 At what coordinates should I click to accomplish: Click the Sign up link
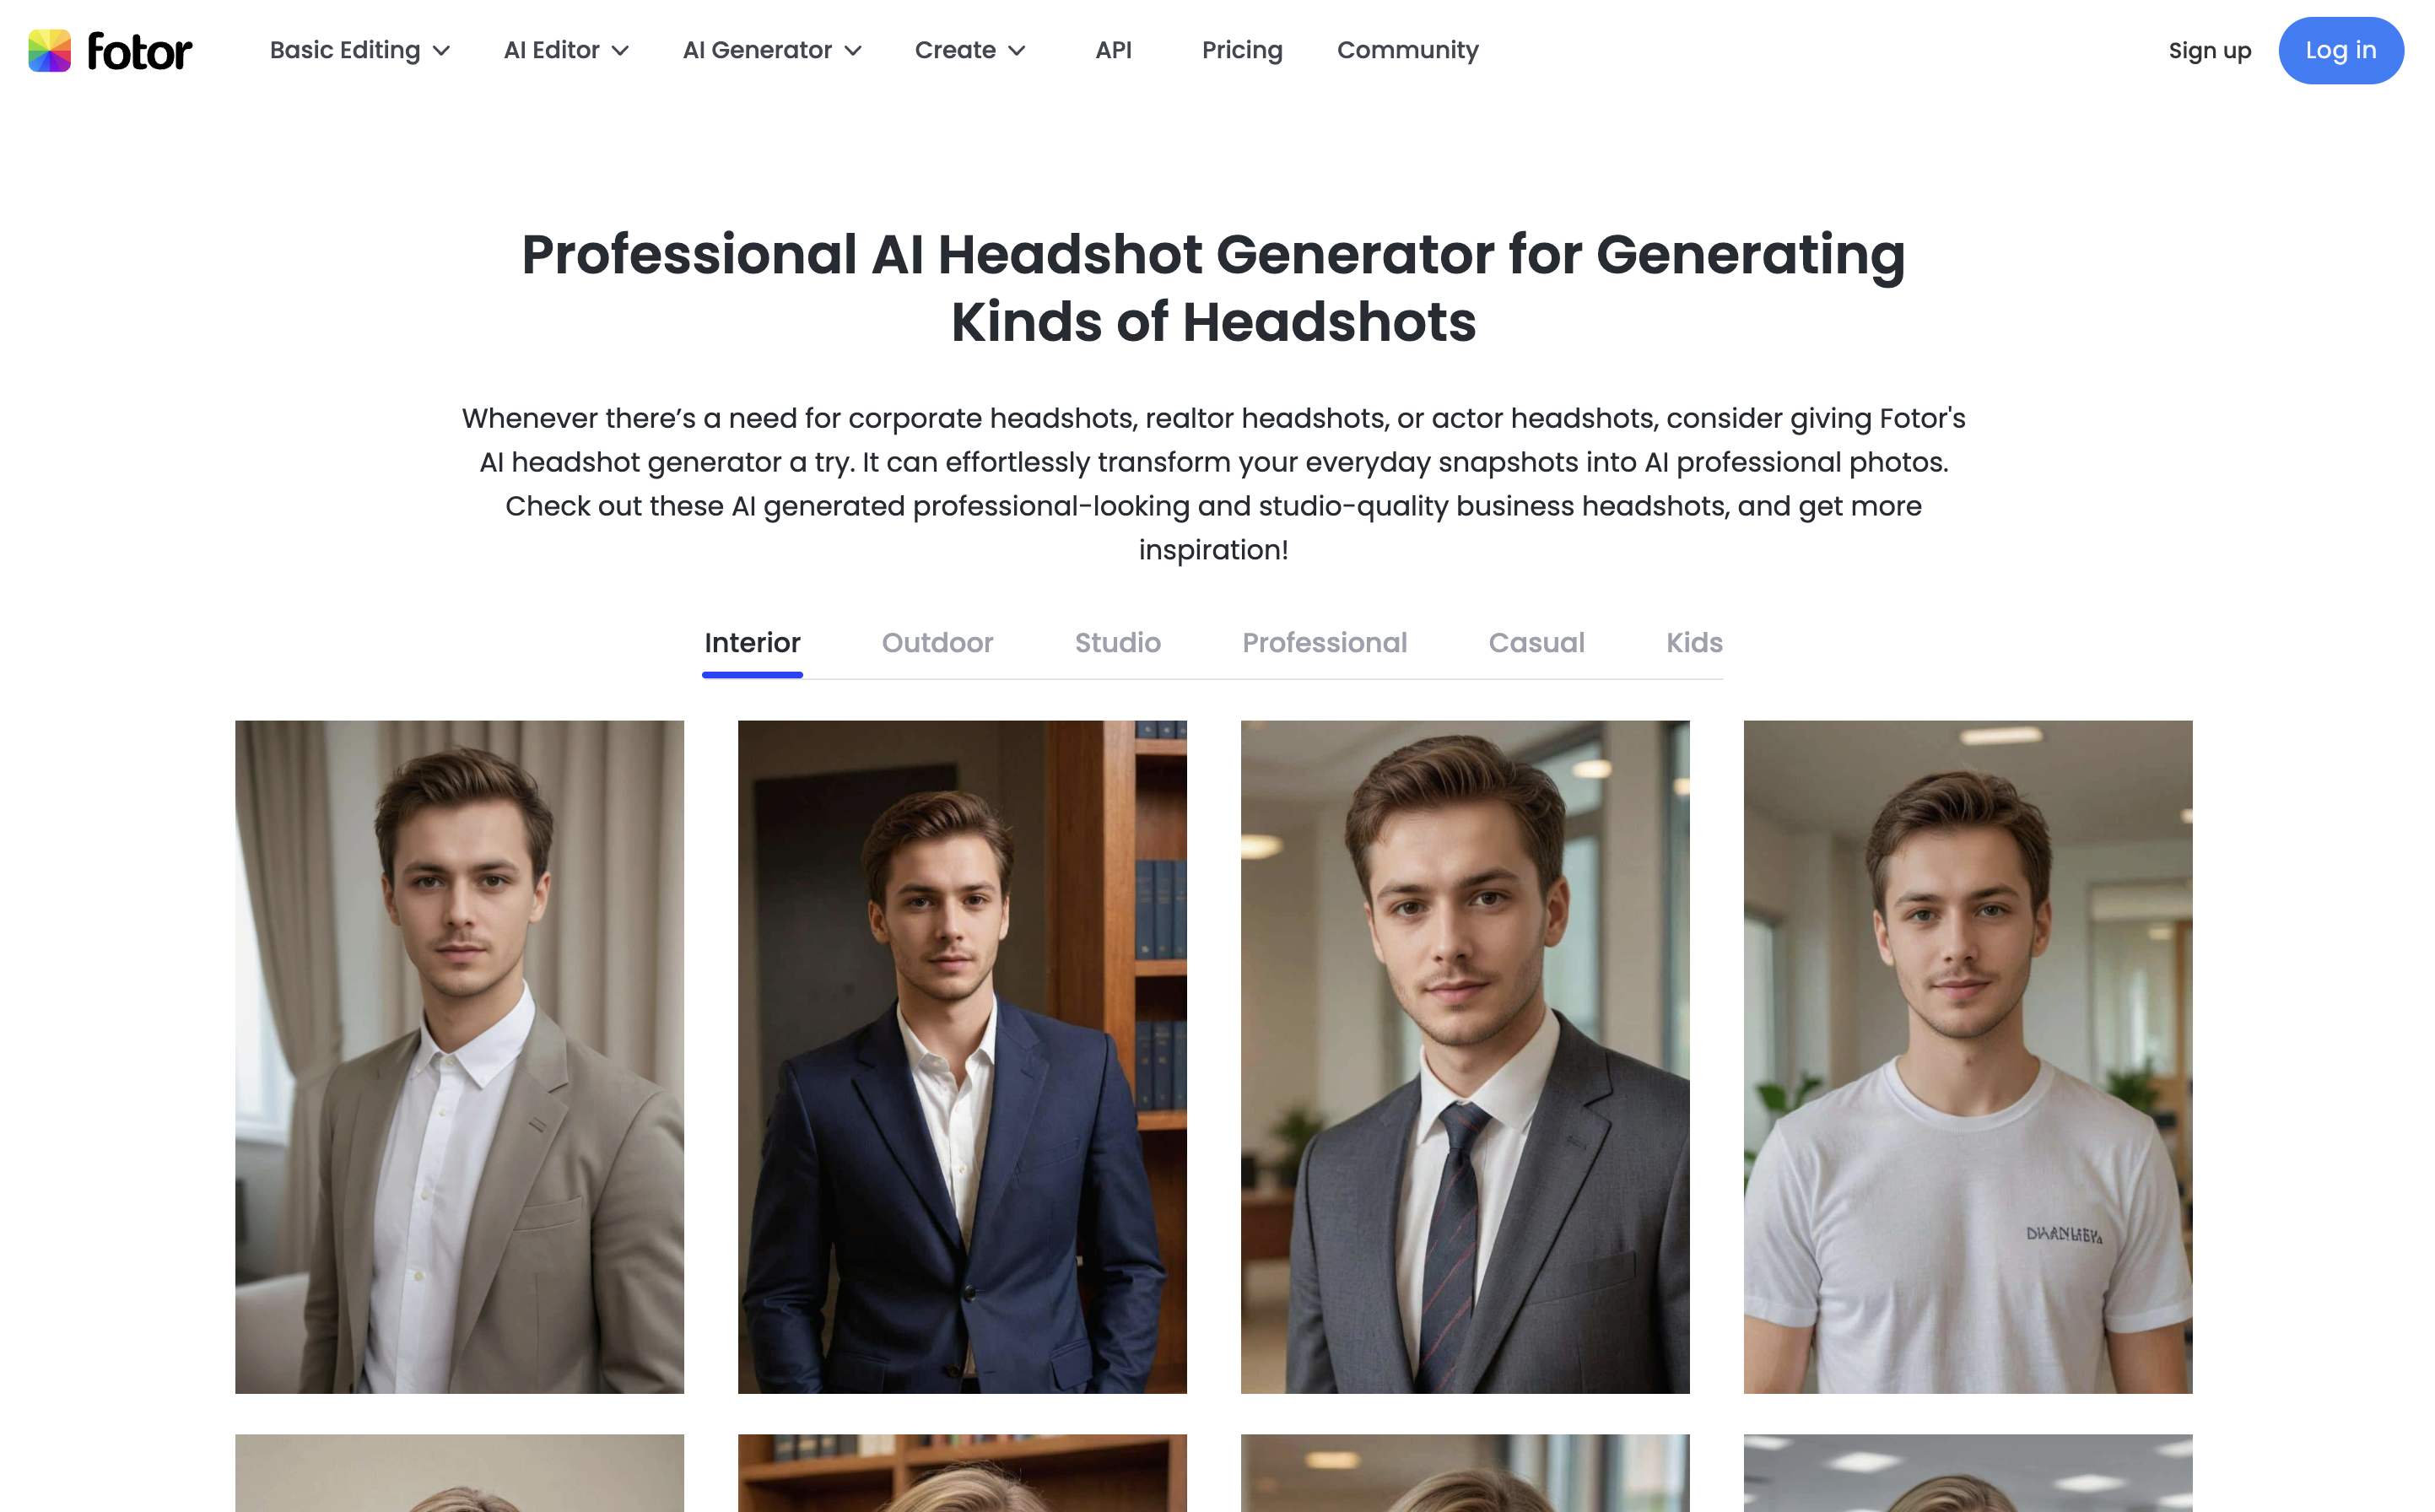point(2209,51)
